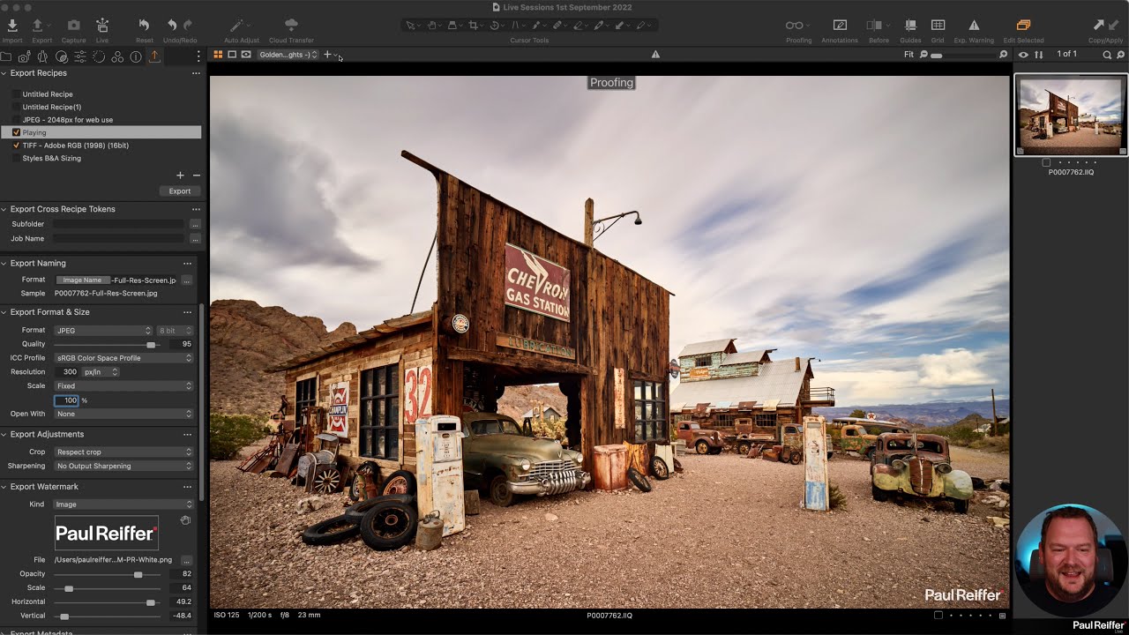Open the Metadata info tool tab
This screenshot has height=635, width=1129.
point(136,56)
